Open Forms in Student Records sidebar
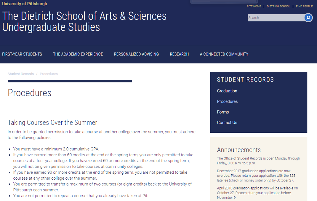The width and height of the screenshot is (317, 201). click(x=223, y=112)
